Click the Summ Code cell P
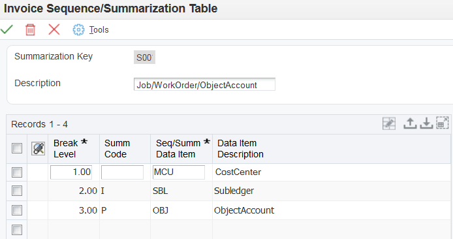 [125, 210]
